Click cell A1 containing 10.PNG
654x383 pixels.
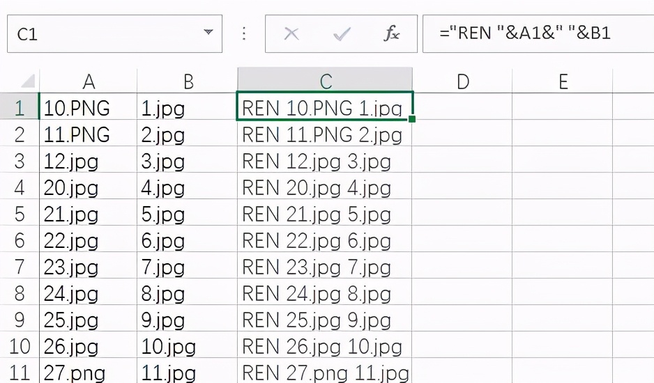tap(89, 108)
